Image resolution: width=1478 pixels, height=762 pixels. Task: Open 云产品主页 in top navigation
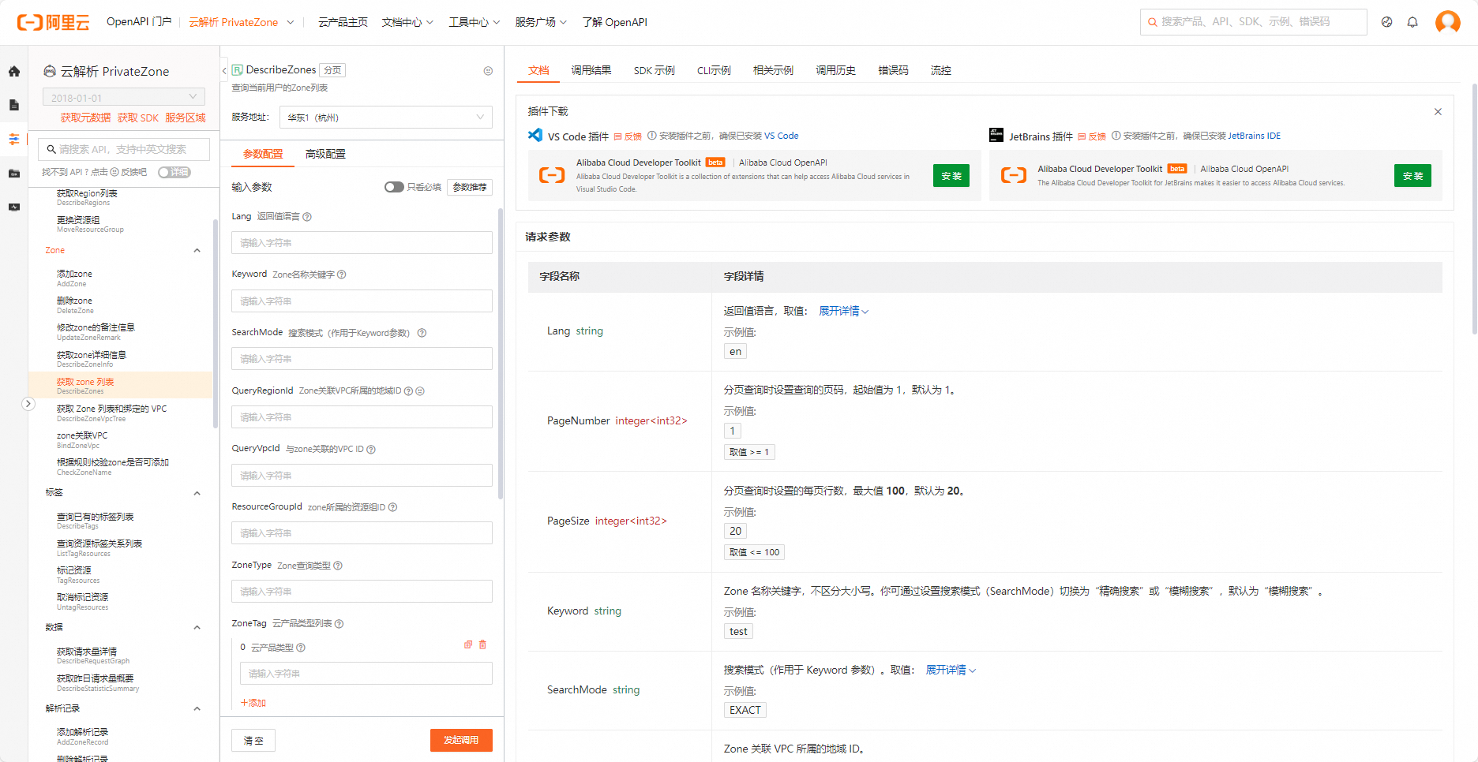click(x=343, y=22)
